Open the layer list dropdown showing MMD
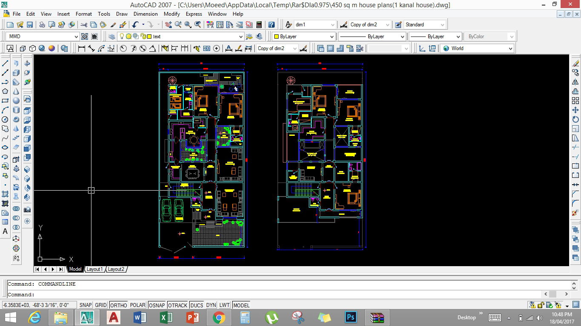Image resolution: width=581 pixels, height=326 pixels. click(77, 36)
